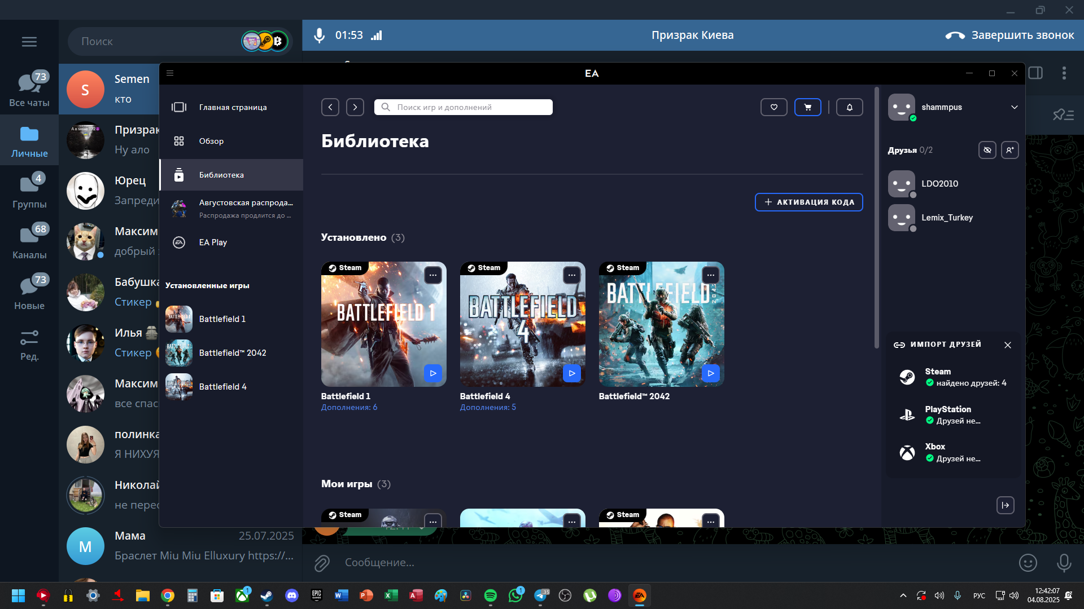This screenshot has height=609, width=1084.
Task: Open Главная страница in EA sidebar
Action: pyautogui.click(x=231, y=107)
